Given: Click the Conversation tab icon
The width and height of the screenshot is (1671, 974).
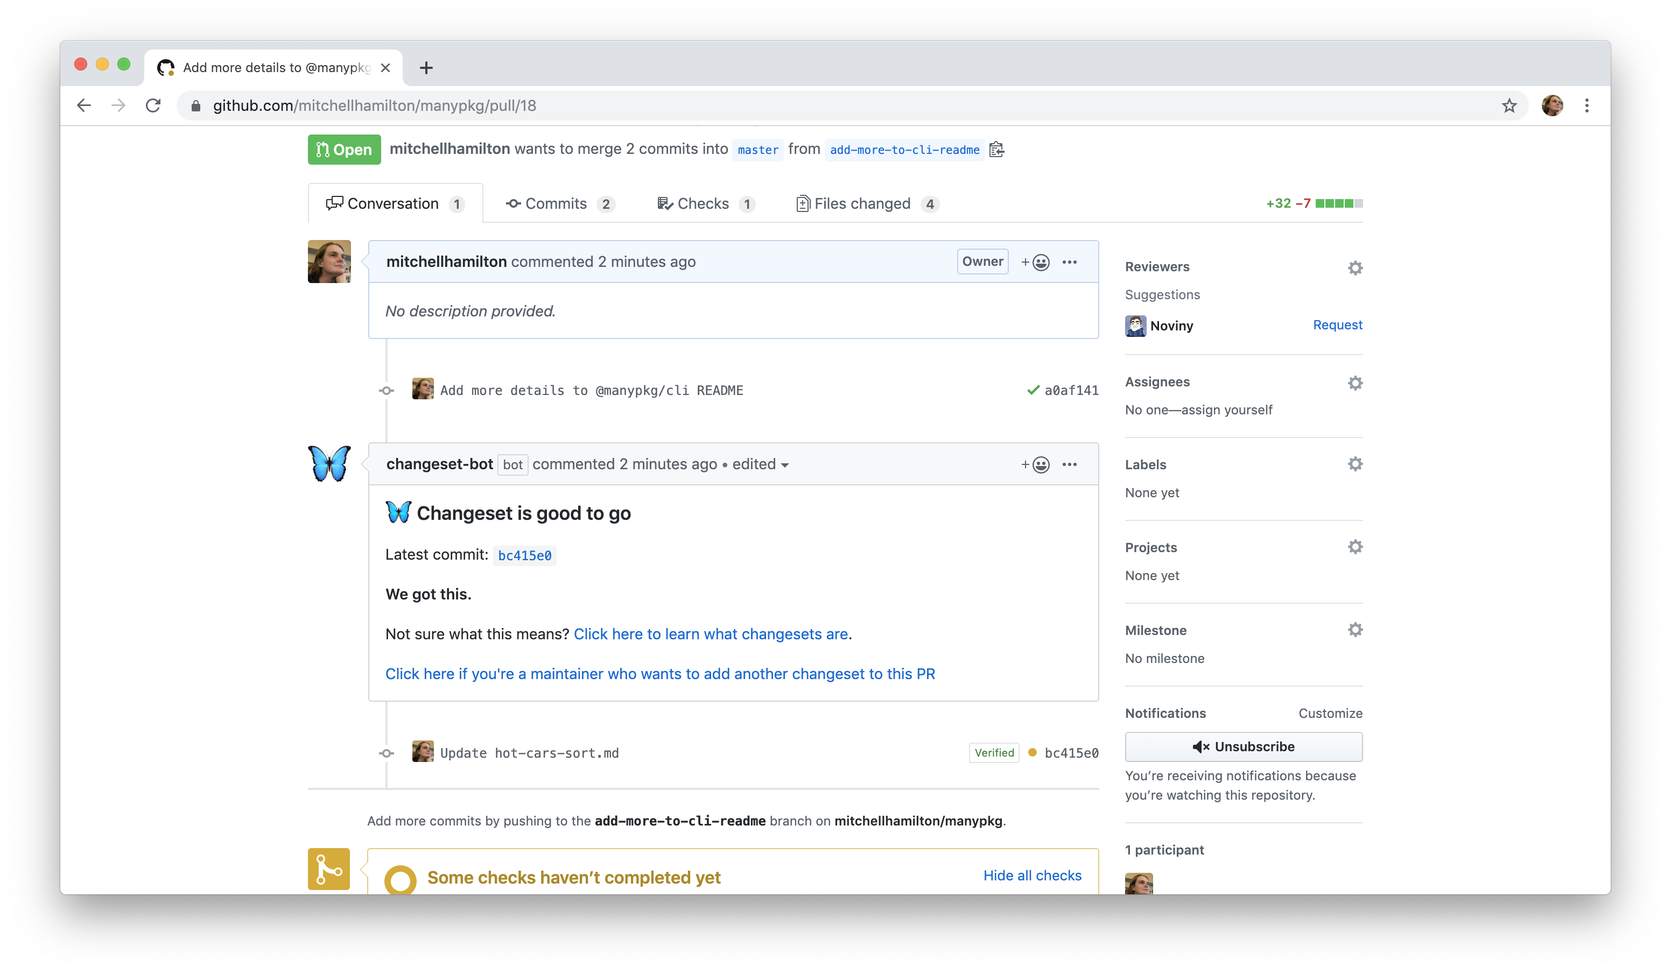Looking at the screenshot, I should (x=333, y=203).
